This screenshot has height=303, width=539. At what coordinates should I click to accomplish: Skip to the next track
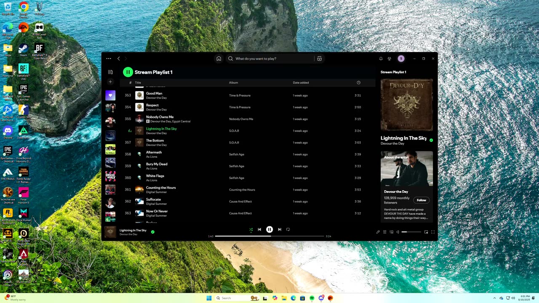point(280,229)
